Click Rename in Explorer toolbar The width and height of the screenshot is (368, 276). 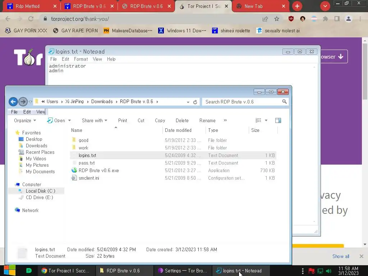pyautogui.click(x=207, y=120)
